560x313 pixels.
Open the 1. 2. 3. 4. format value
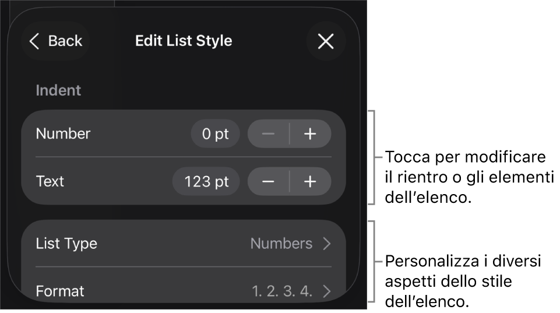pos(282,291)
